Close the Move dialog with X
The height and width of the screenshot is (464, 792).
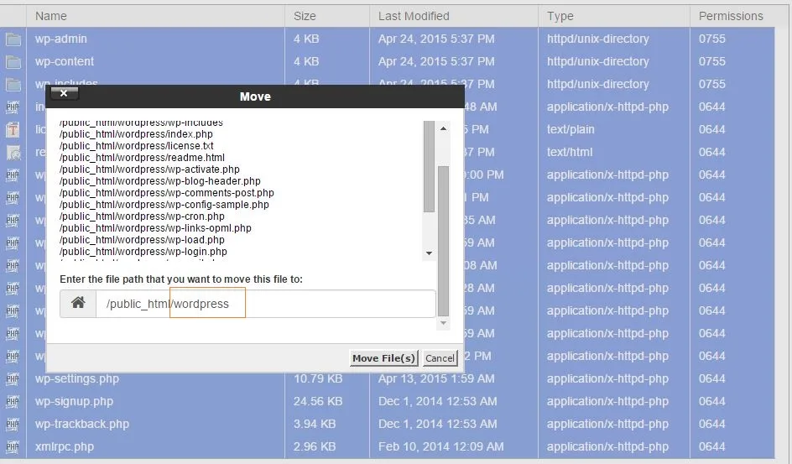click(x=64, y=93)
